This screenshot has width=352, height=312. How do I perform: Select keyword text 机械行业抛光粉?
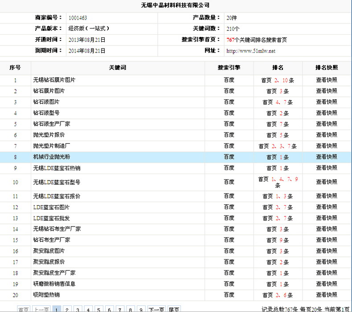click(x=52, y=157)
